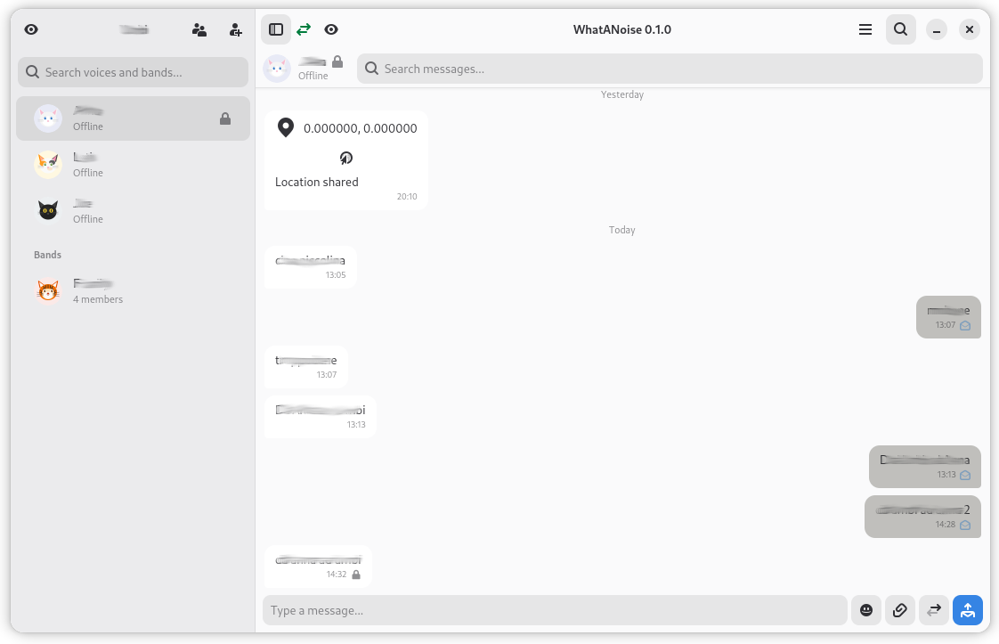
Task: Click the add contact icon
Action: click(235, 29)
